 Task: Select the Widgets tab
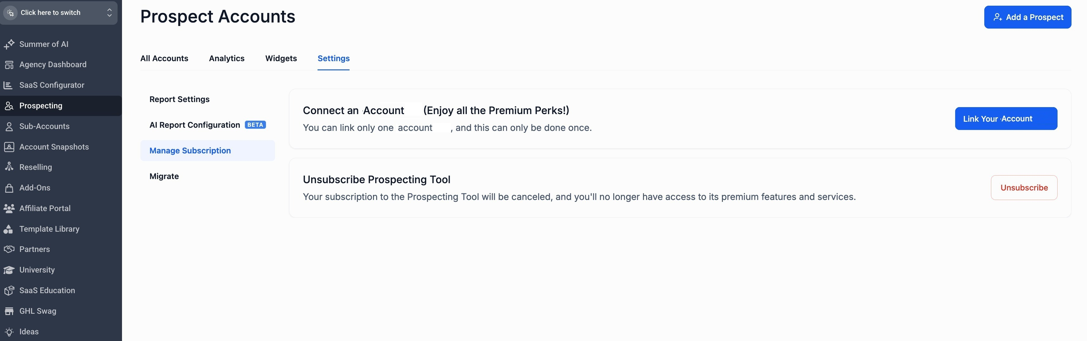(x=280, y=58)
